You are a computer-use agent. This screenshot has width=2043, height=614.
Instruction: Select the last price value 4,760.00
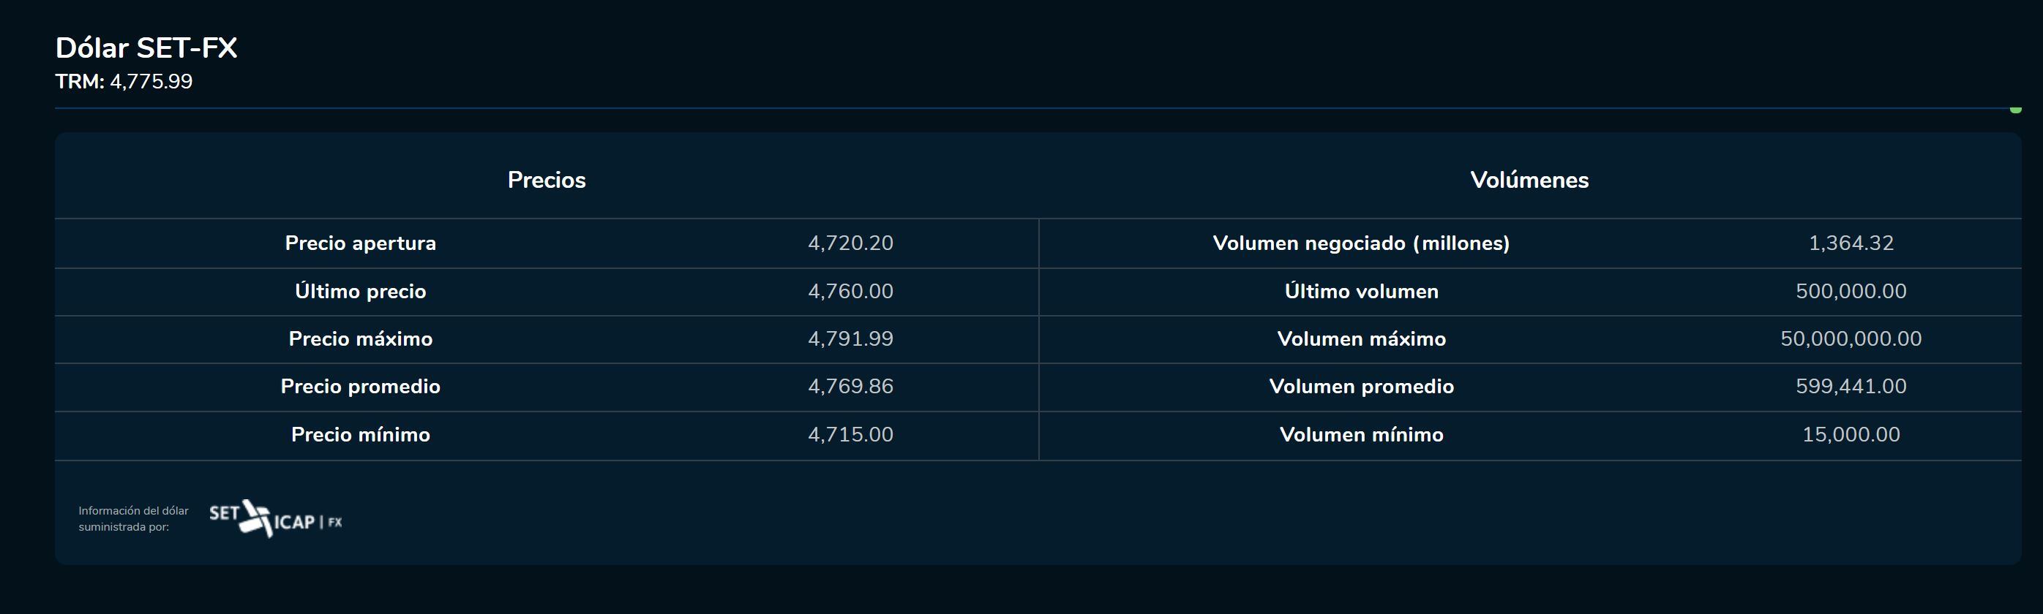coord(850,292)
